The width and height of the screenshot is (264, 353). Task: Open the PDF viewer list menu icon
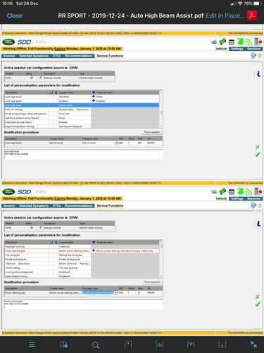click(32, 345)
